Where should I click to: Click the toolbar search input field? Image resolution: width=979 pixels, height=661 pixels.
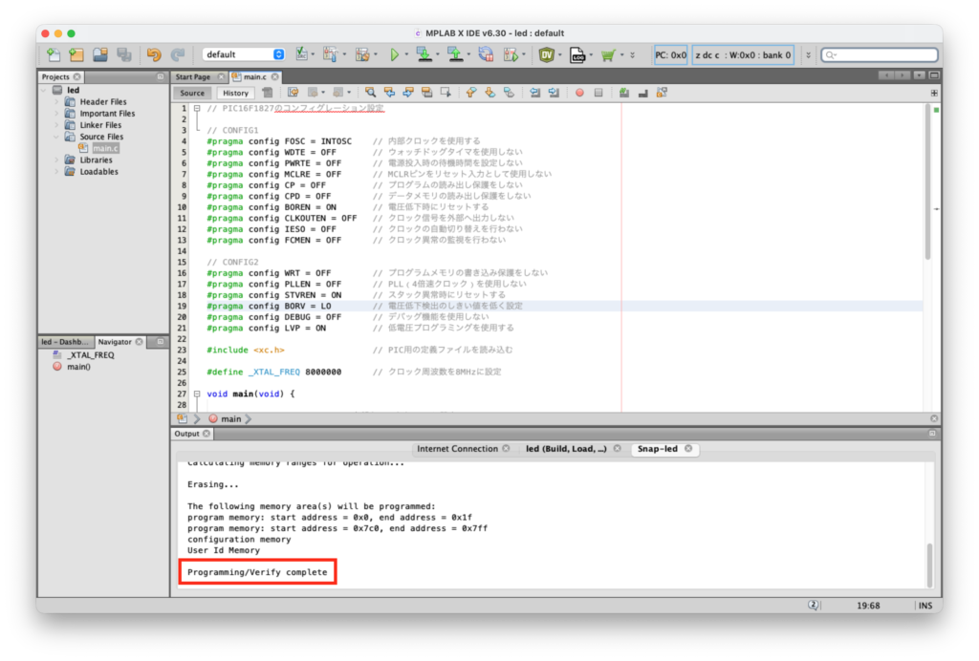click(x=880, y=54)
